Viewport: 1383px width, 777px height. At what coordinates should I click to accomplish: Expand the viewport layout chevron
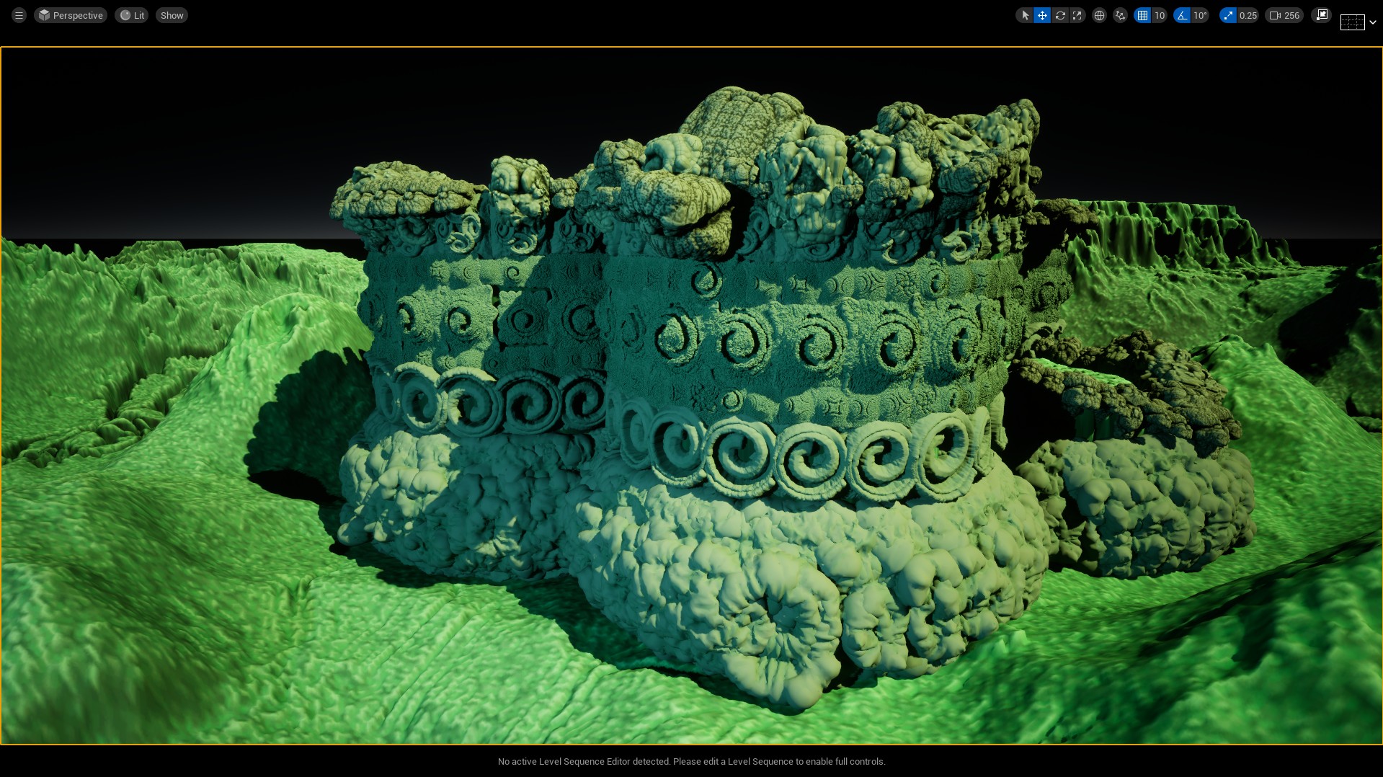point(1373,22)
